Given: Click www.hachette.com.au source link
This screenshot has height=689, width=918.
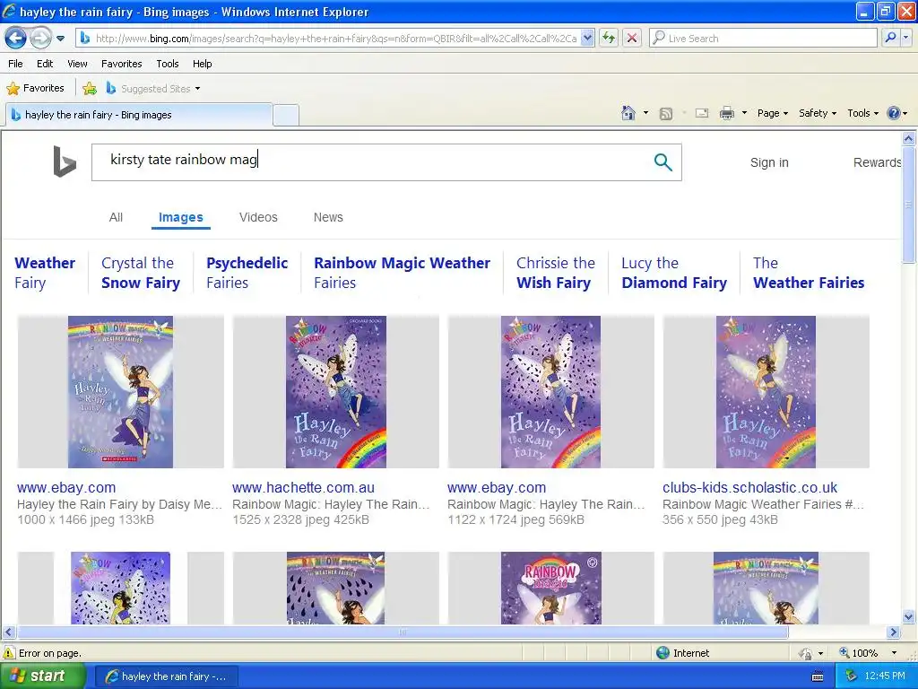Looking at the screenshot, I should tap(303, 487).
